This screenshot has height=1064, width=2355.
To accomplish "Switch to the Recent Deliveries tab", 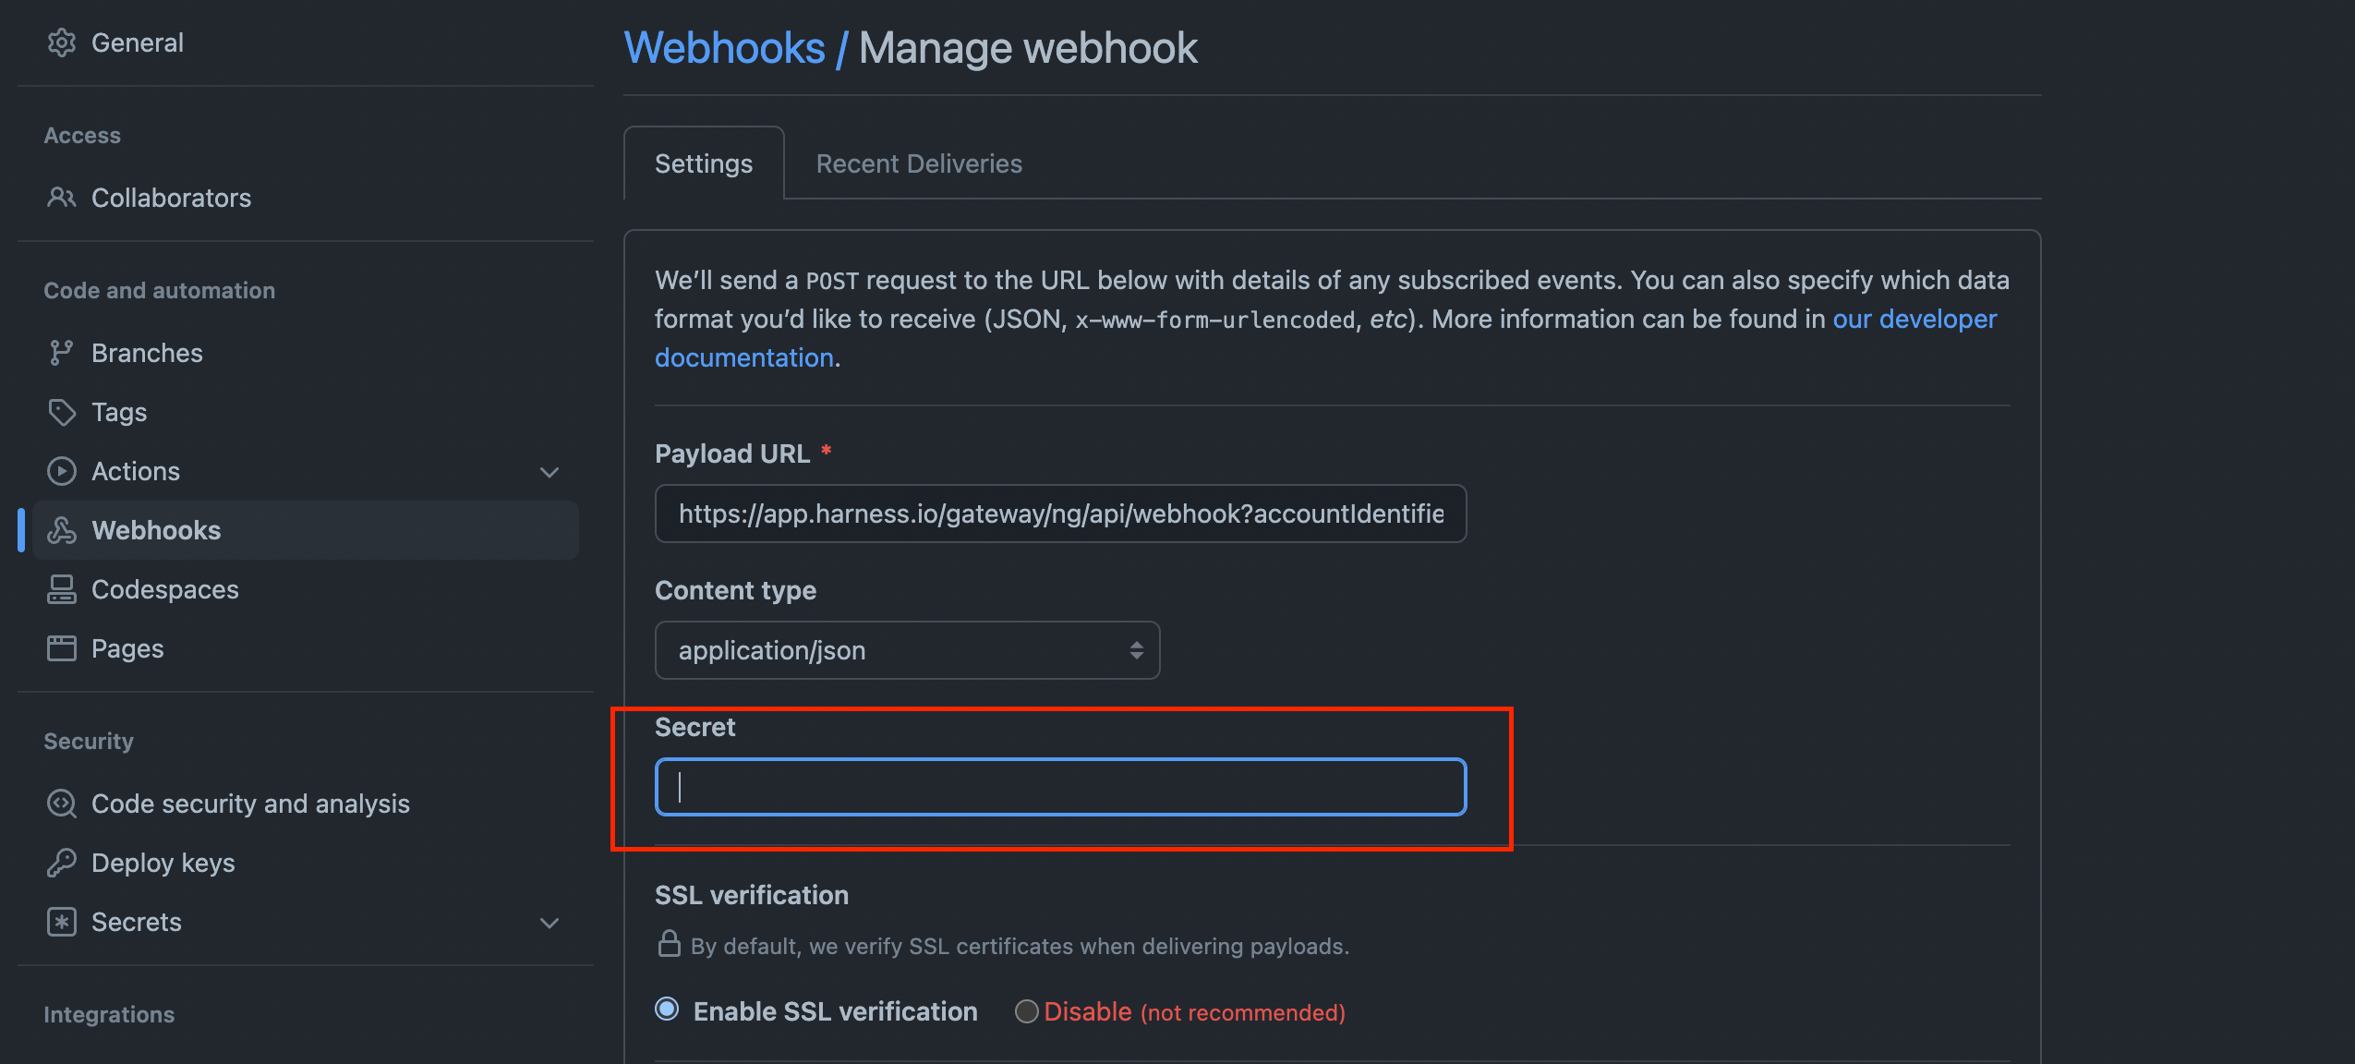I will point(917,163).
